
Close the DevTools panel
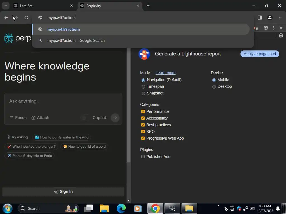[x=281, y=28]
